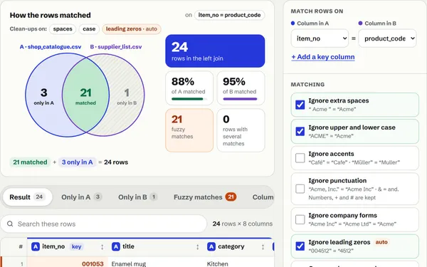Open the item_no column A dropdown
Image resolution: width=427 pixels, height=267 pixels.
tap(320, 38)
